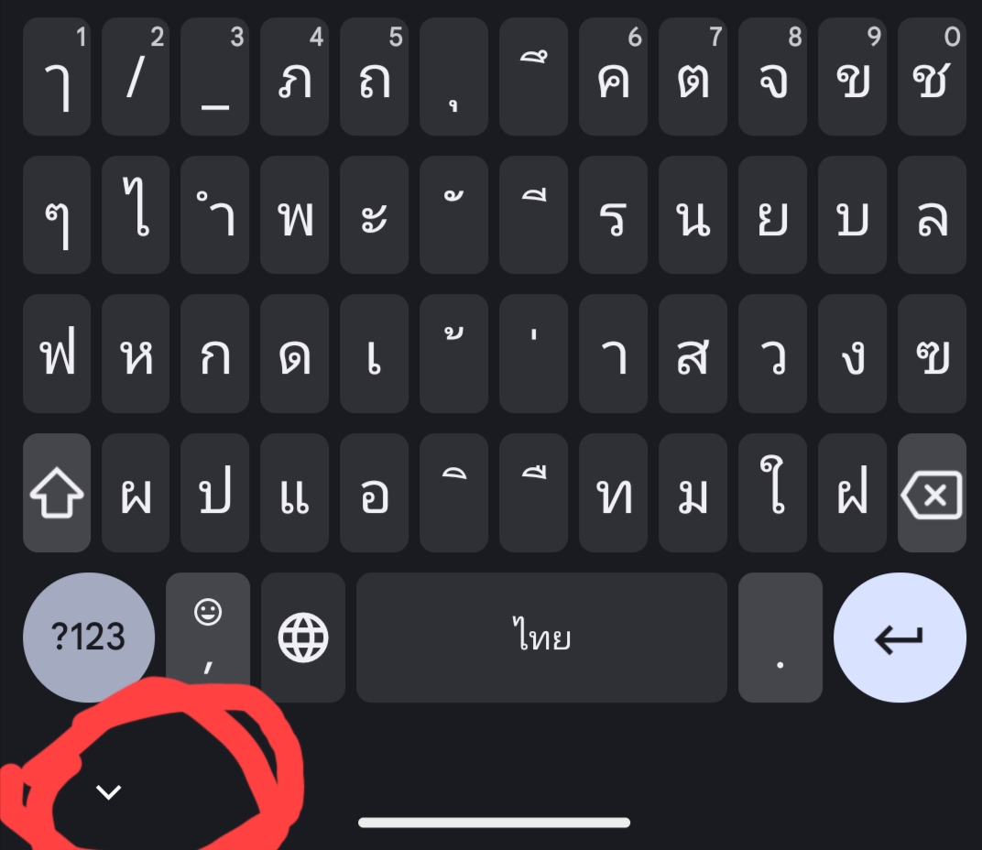Screen dimensions: 982x850
Task: Open the globe language switcher
Action: (303, 637)
